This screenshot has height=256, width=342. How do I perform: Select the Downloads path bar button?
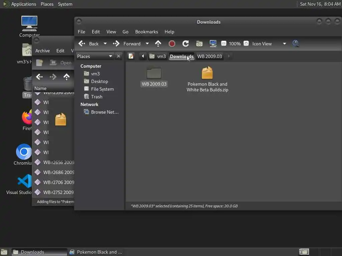tap(182, 56)
